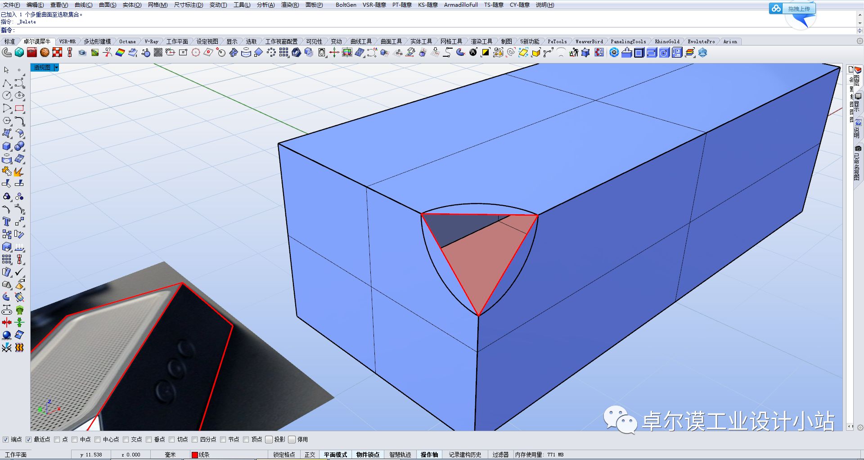Uncheck the 端点 object snap
This screenshot has width=864, height=460.
point(5,440)
